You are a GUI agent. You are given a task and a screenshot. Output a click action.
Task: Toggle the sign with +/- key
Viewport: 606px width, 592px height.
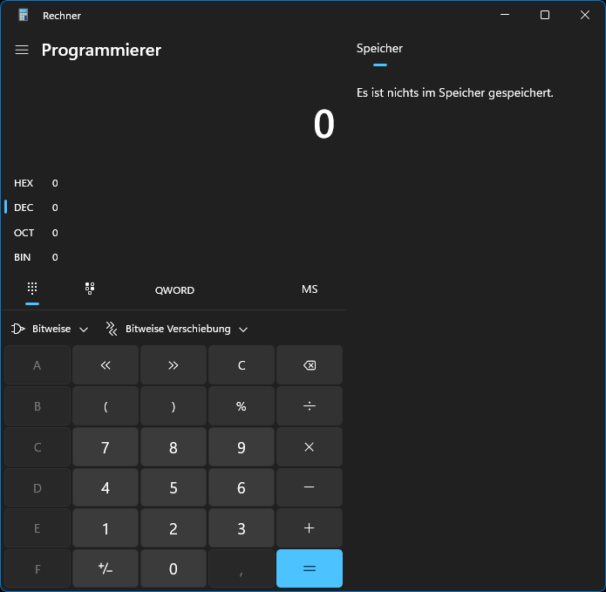tap(106, 568)
